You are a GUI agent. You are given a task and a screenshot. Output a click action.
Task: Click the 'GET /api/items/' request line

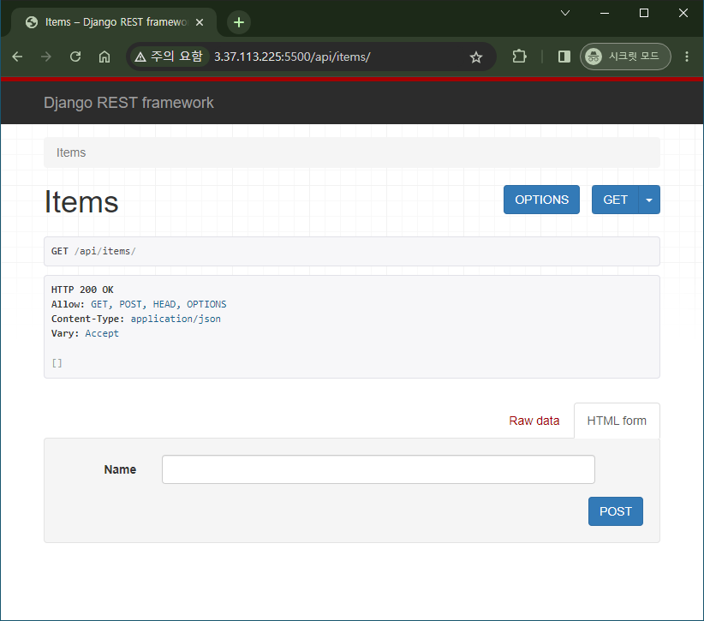(93, 251)
